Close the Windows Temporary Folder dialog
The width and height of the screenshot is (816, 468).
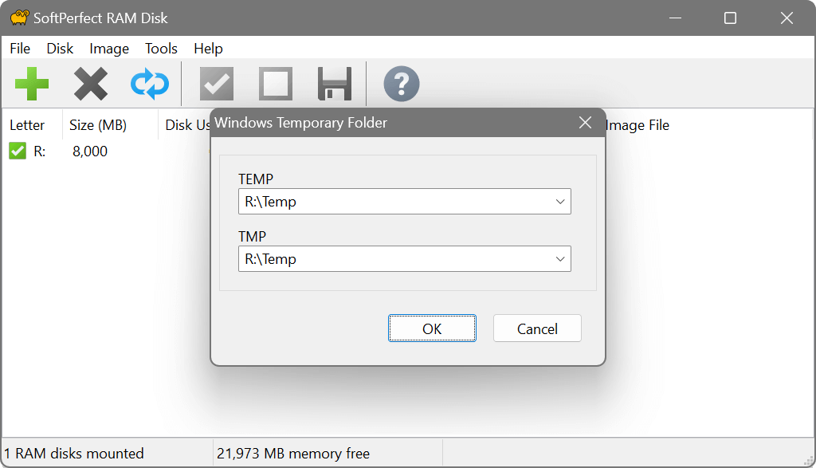585,123
